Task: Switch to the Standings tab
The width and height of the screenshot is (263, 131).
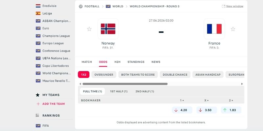Action: click(136, 62)
